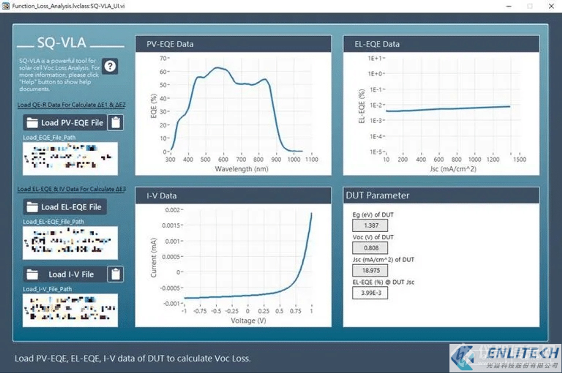This screenshot has height=373, width=562.
Task: Click the folder icon on Load PV-EQE File
Action: pos(32,123)
